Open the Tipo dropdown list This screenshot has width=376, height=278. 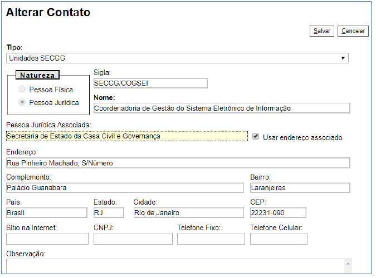pos(177,58)
